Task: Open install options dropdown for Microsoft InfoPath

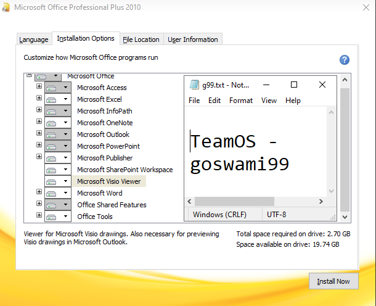Action: [x=66, y=111]
